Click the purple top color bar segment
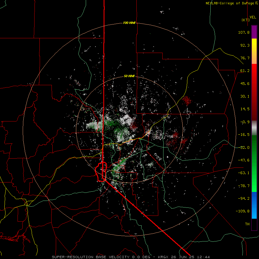This screenshot has width=259, height=259. (x=254, y=32)
